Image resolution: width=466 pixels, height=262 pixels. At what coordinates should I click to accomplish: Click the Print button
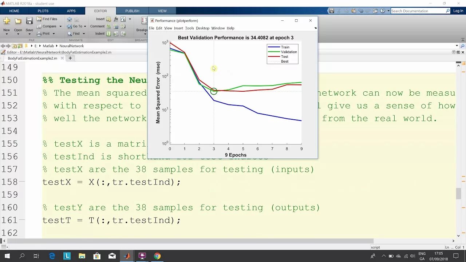tap(43, 33)
